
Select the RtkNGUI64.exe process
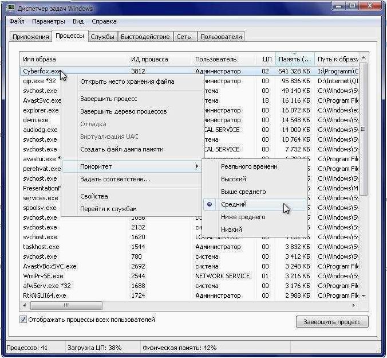tap(45, 295)
